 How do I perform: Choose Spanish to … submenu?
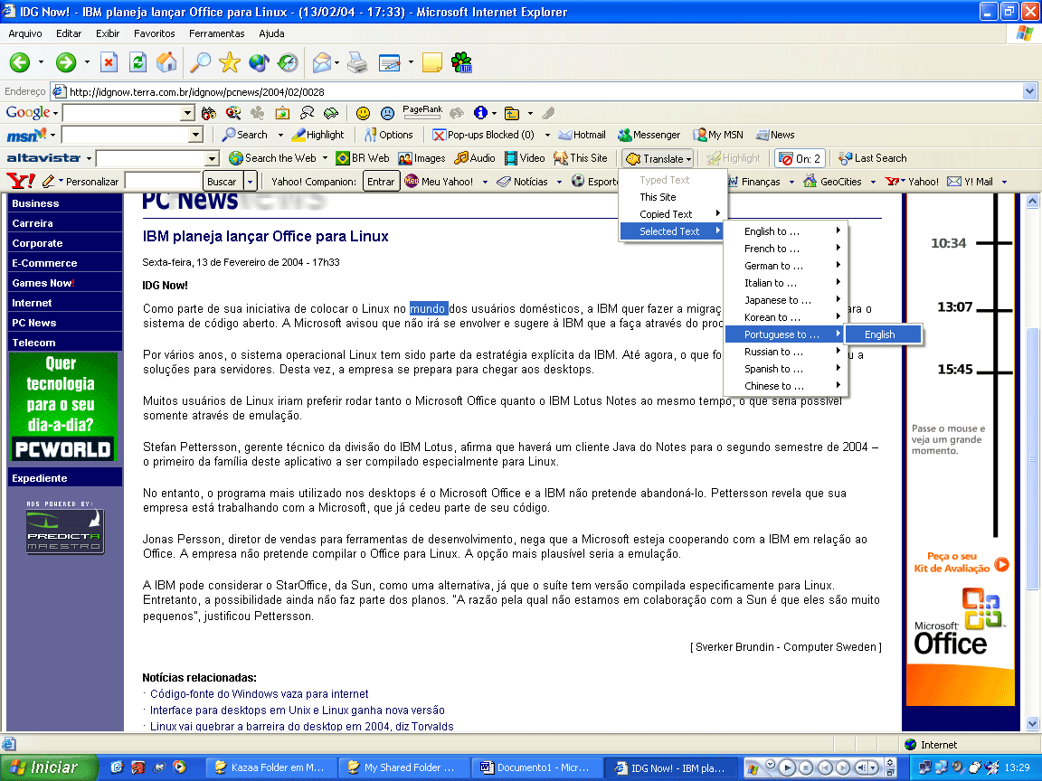pos(784,369)
